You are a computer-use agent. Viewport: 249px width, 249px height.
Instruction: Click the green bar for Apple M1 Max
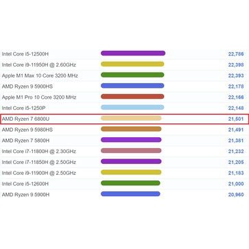pyautogui.click(x=132, y=75)
